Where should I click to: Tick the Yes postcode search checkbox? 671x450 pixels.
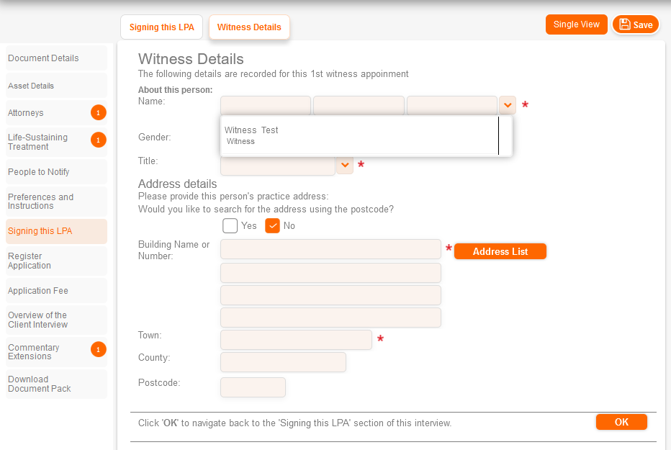230,225
